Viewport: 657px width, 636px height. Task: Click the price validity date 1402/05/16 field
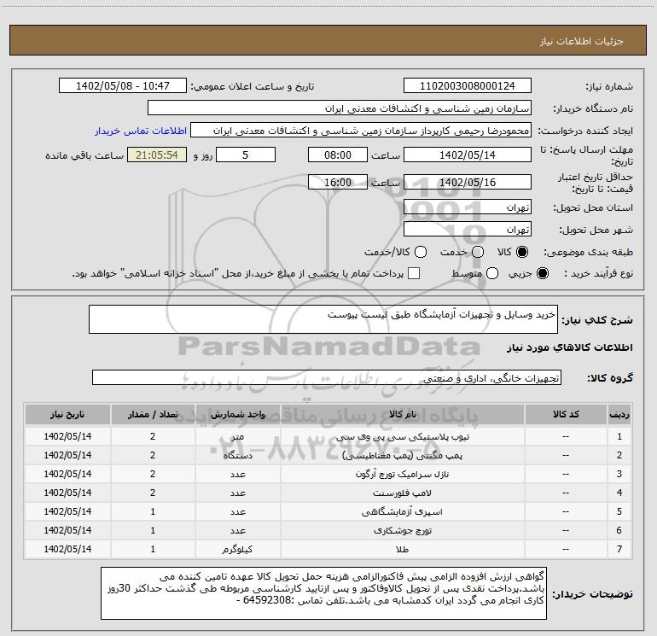(468, 182)
